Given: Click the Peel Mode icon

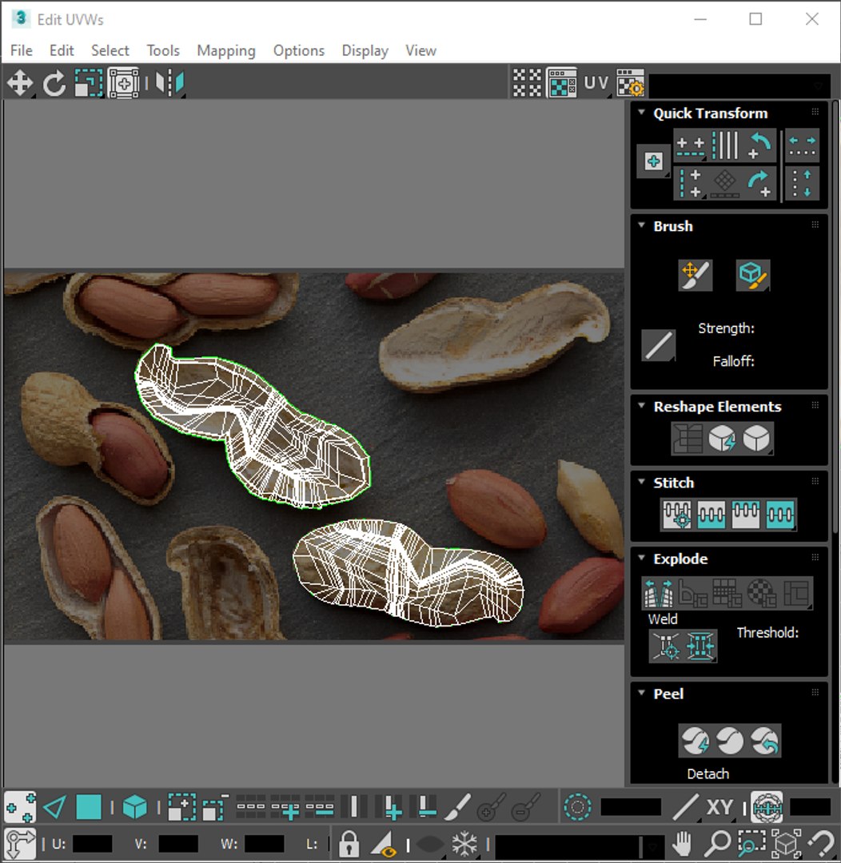Looking at the screenshot, I should pyautogui.click(x=730, y=741).
